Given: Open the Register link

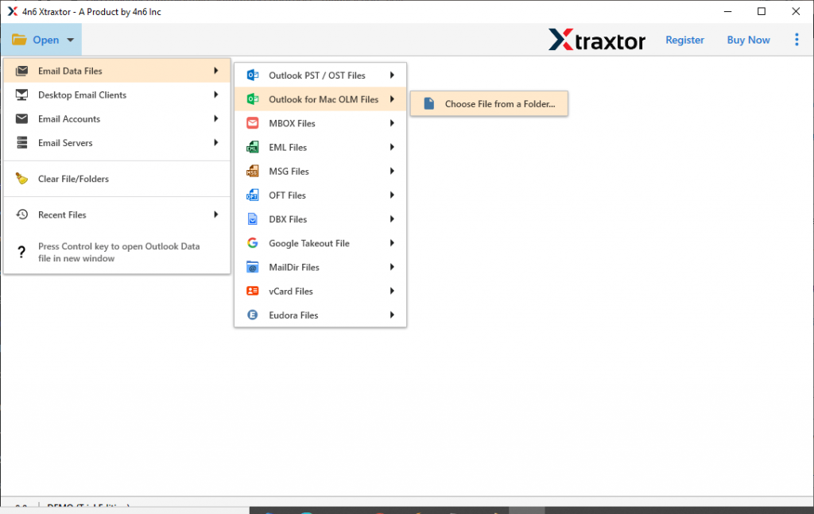Looking at the screenshot, I should click(684, 40).
